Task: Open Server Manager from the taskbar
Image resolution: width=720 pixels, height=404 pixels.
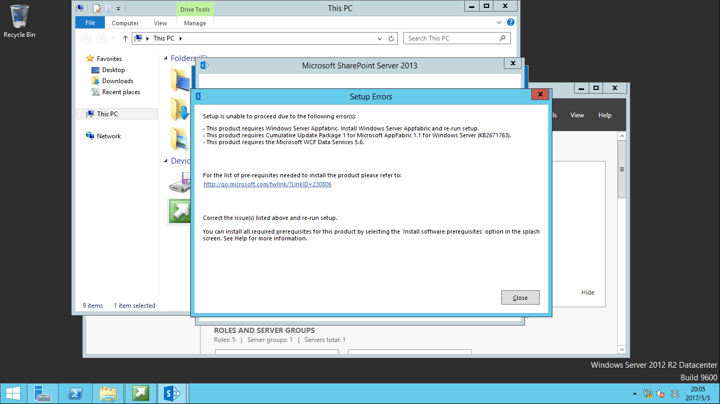Action: (x=43, y=393)
